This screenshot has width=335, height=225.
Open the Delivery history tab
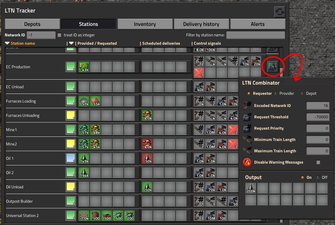pos(201,24)
